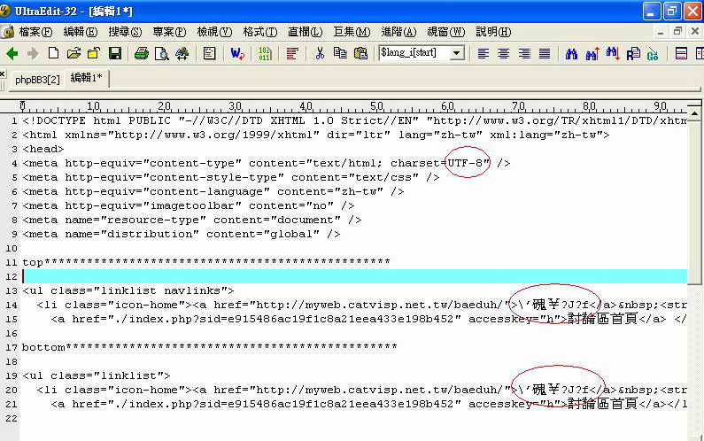Click 'linklist navlinks' text on line 13

click(164, 290)
